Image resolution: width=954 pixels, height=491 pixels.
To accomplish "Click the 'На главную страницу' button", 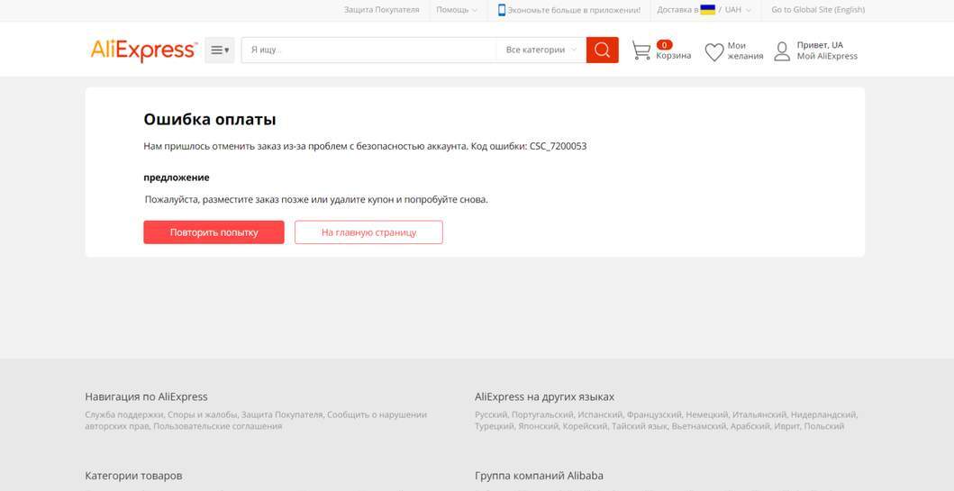I will [x=368, y=232].
